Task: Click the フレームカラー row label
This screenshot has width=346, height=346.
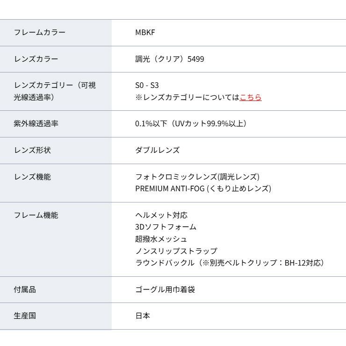Action: tap(39, 33)
